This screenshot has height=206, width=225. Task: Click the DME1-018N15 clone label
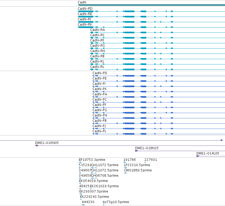tap(147, 148)
